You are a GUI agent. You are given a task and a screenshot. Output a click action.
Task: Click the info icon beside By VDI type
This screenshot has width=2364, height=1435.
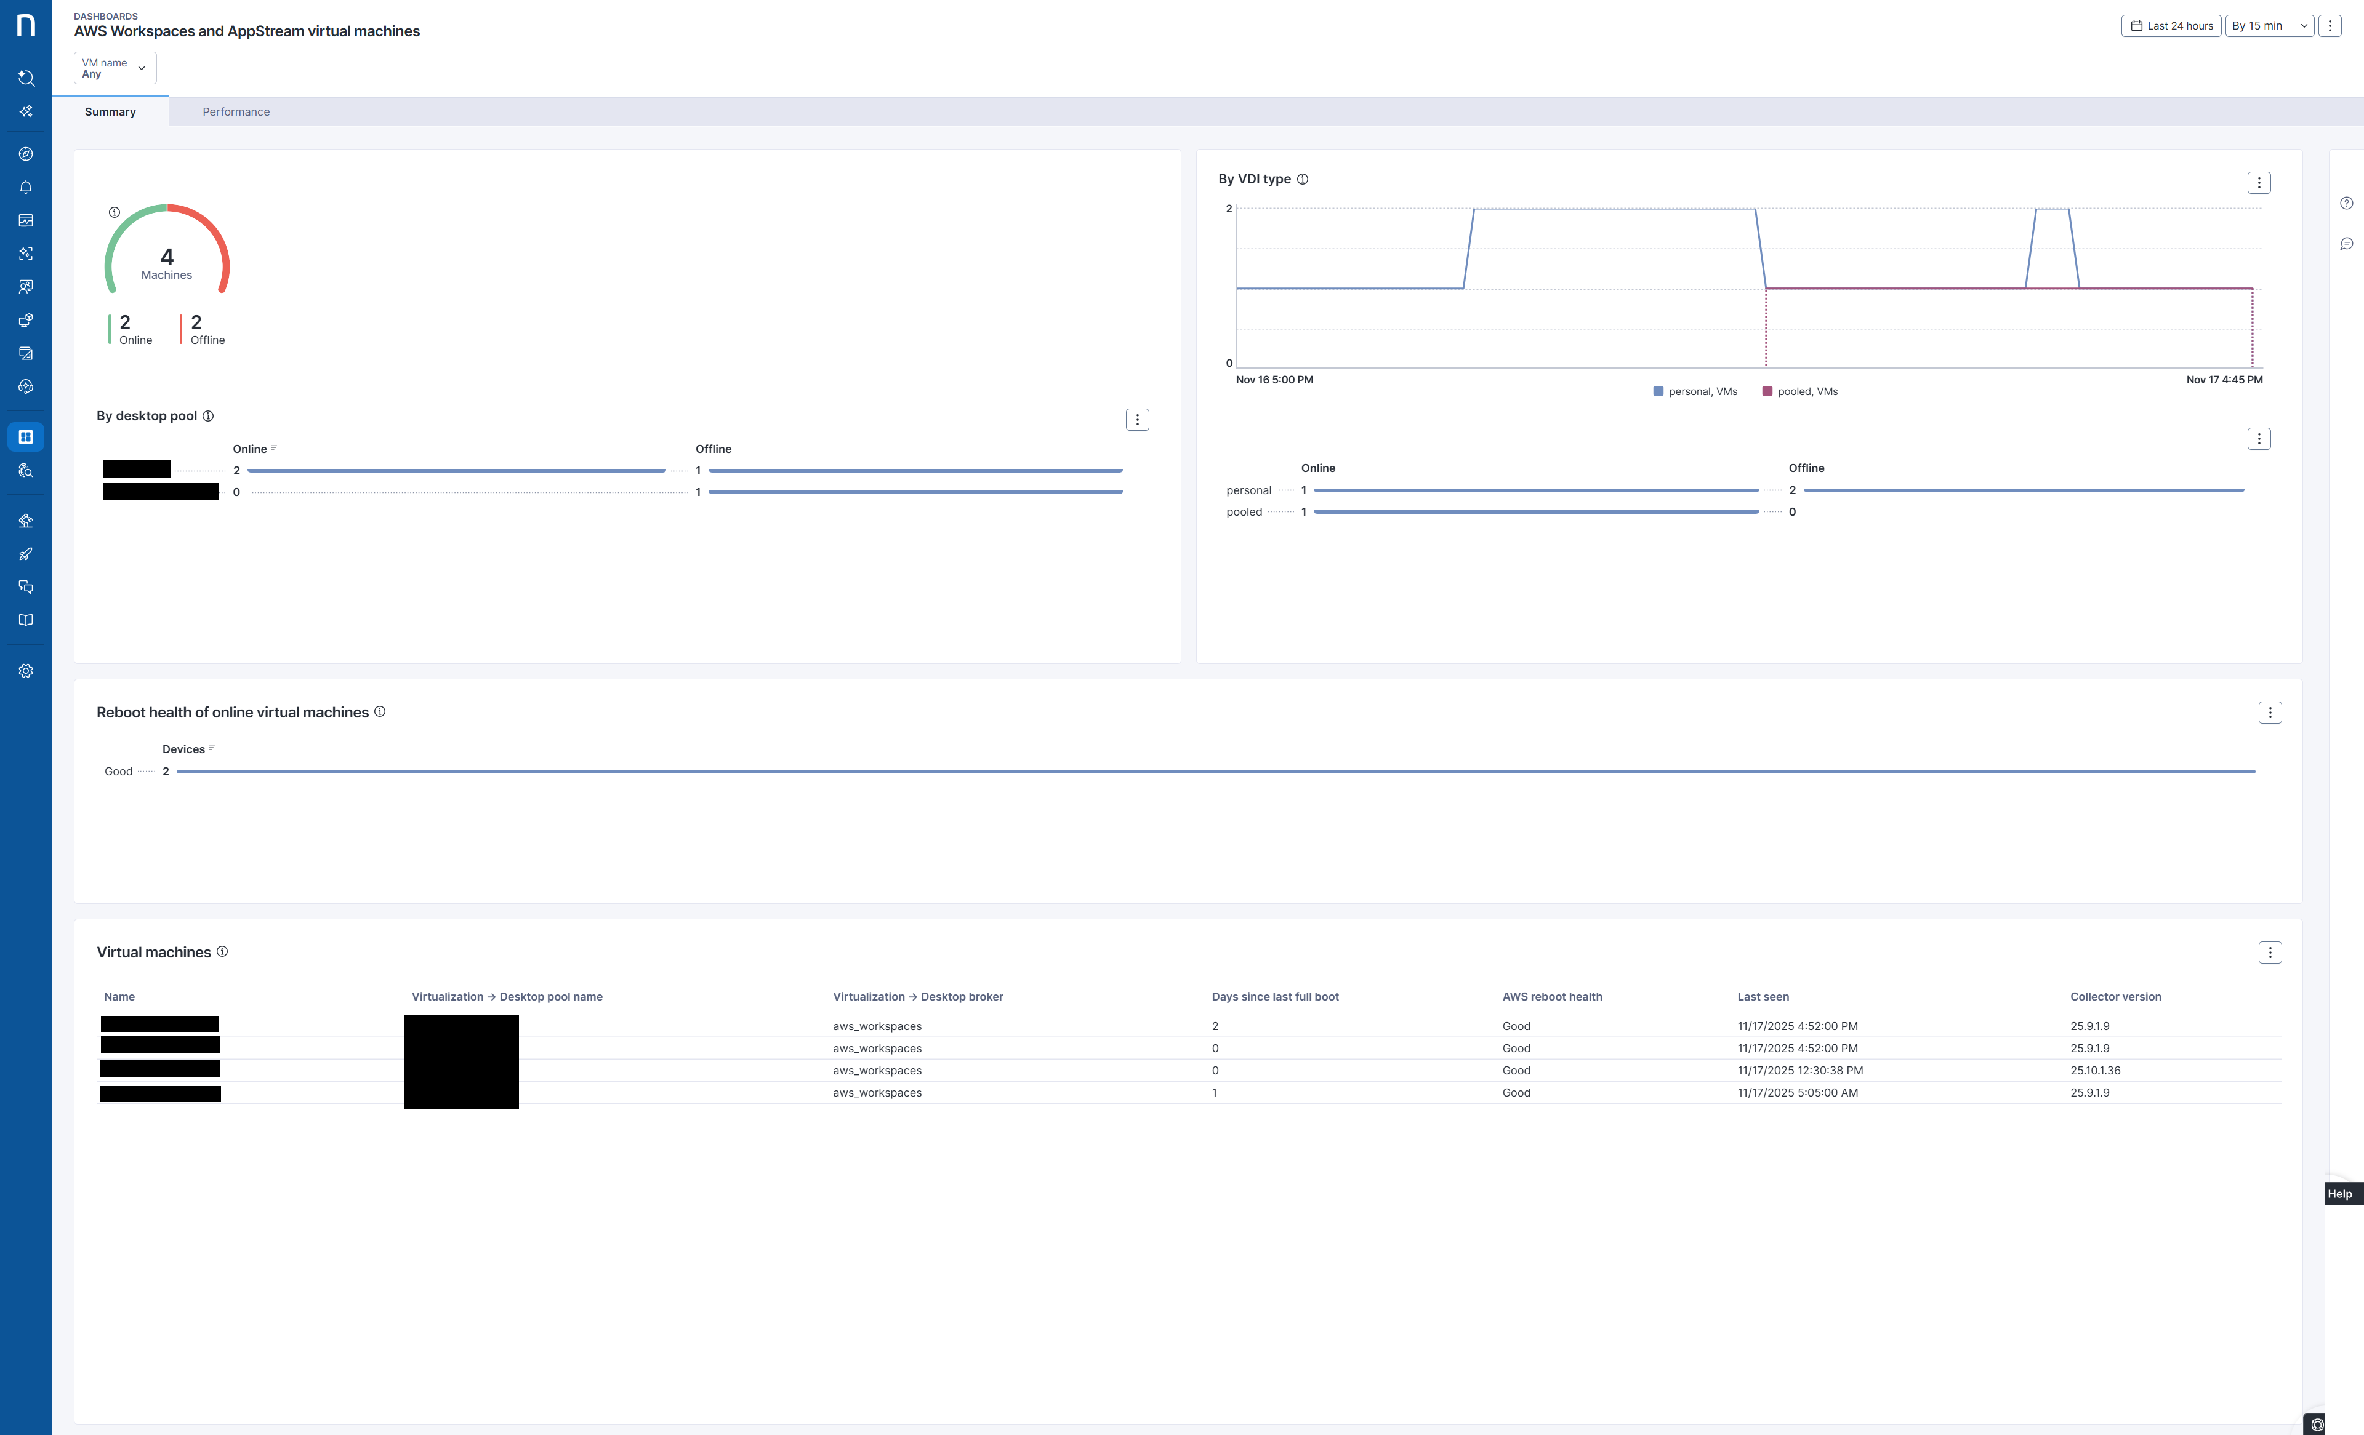click(x=1302, y=180)
